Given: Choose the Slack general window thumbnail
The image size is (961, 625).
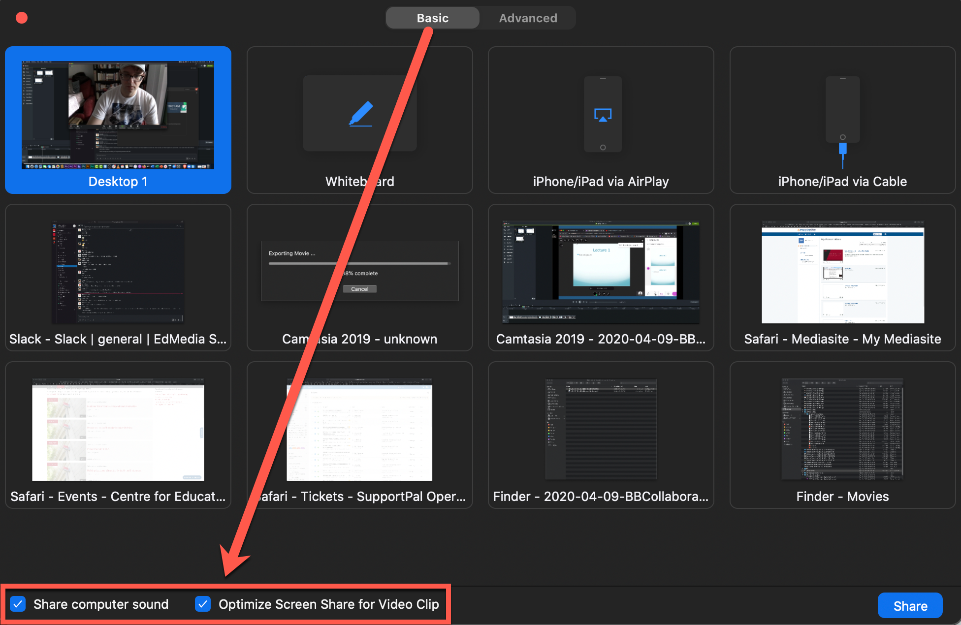Looking at the screenshot, I should [x=118, y=272].
